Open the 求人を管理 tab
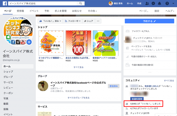Image resolution: width=177 pixels, height=116 pixels. point(61,11)
